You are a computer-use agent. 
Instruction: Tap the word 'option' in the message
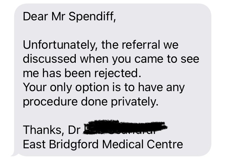coord(92,88)
